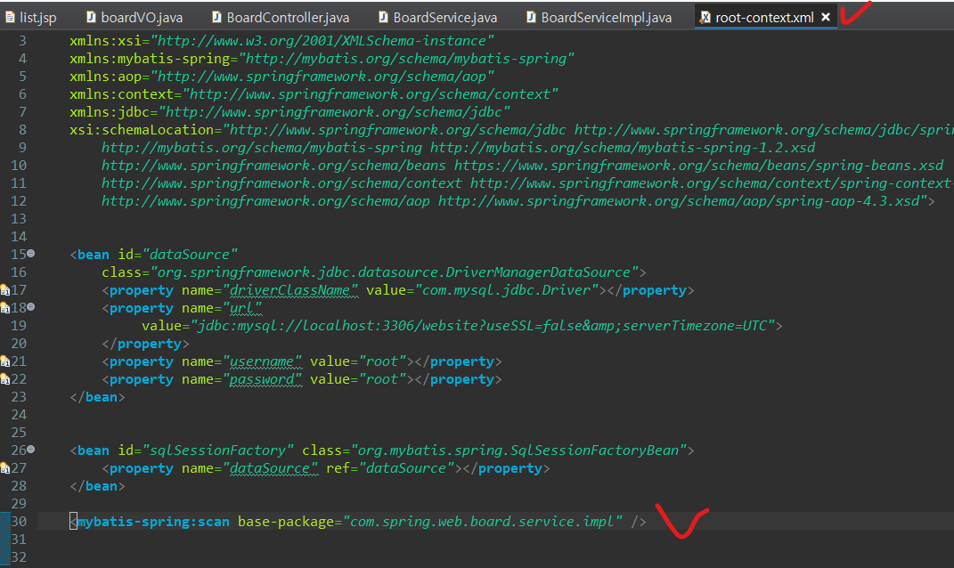The width and height of the screenshot is (954, 568).
Task: Click the closing bean tag on line 28
Action: (97, 486)
